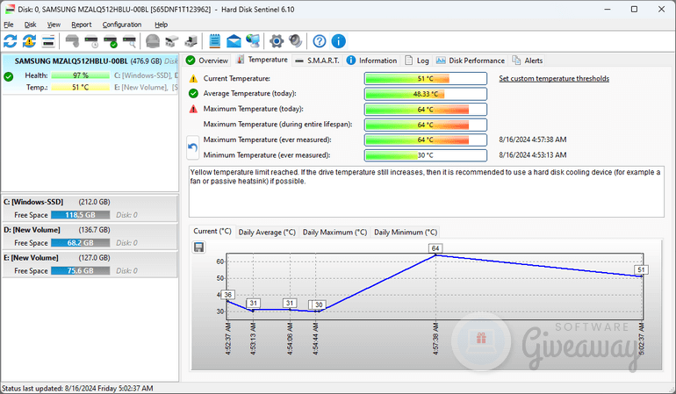Click the 8/16/2024 4:57:38 AM timestamp
The width and height of the screenshot is (676, 394).
point(533,140)
